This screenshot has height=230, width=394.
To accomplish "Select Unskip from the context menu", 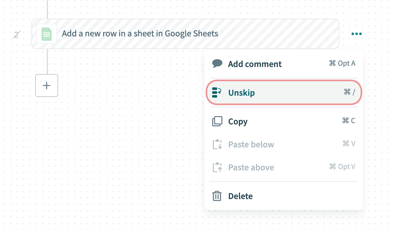I will coord(241,93).
